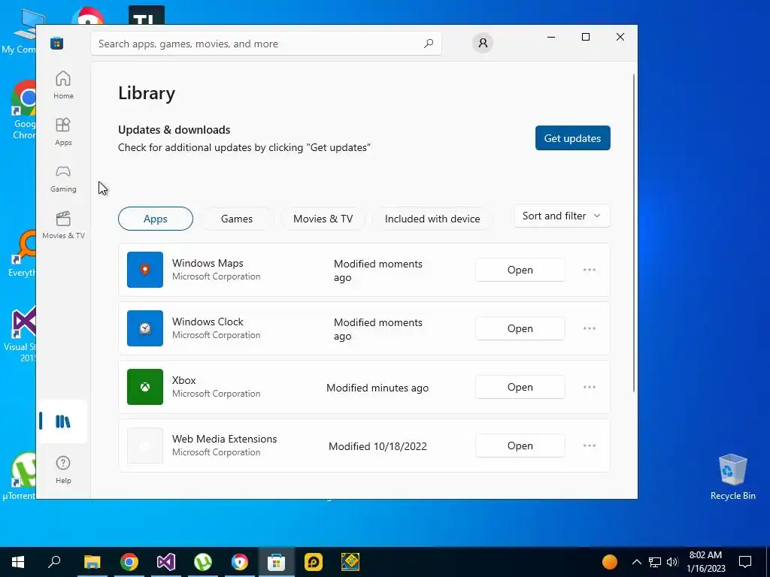The height and width of the screenshot is (577, 770).
Task: Open the Recycle Bin on desktop
Action: tap(732, 476)
